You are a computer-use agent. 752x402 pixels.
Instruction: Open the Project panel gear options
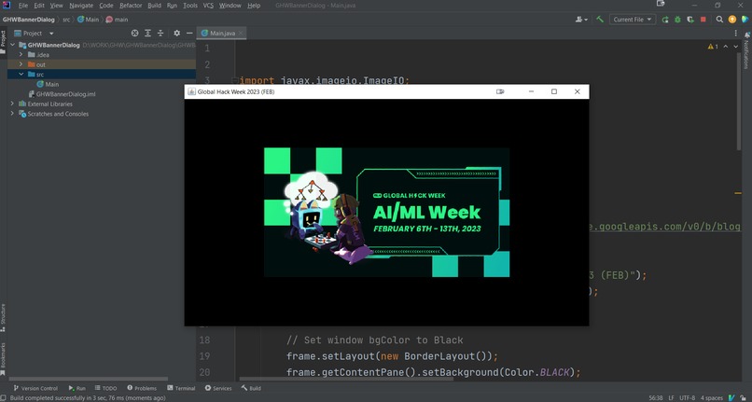177,33
